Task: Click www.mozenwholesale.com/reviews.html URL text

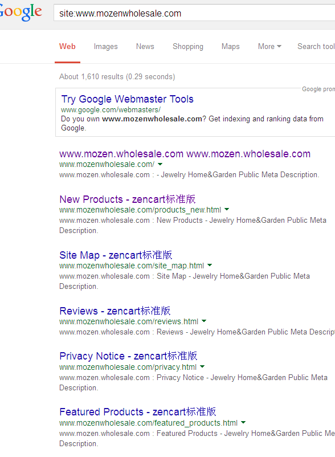Action: 128,321
